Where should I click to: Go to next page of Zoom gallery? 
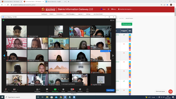tap(113, 56)
